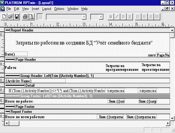Select "Затраты на программирование" column heading
The image size is (175, 133).
tap(122, 68)
